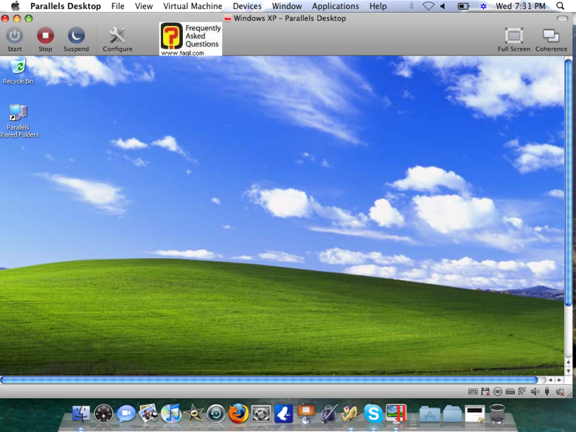
Task: Open the View menu
Action: 143,6
